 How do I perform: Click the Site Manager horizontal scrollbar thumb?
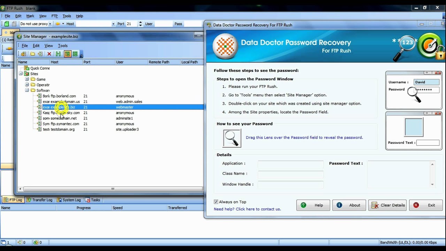pos(113,189)
